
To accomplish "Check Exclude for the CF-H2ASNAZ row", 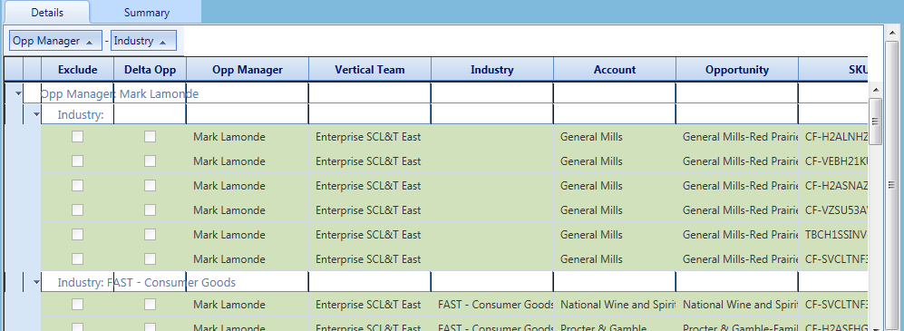I will (77, 185).
